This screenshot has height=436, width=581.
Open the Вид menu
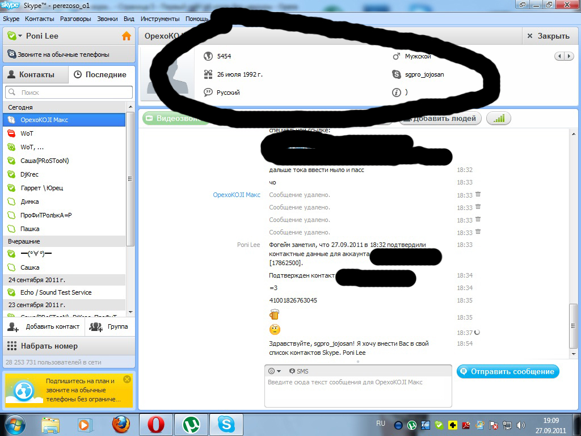[129, 19]
